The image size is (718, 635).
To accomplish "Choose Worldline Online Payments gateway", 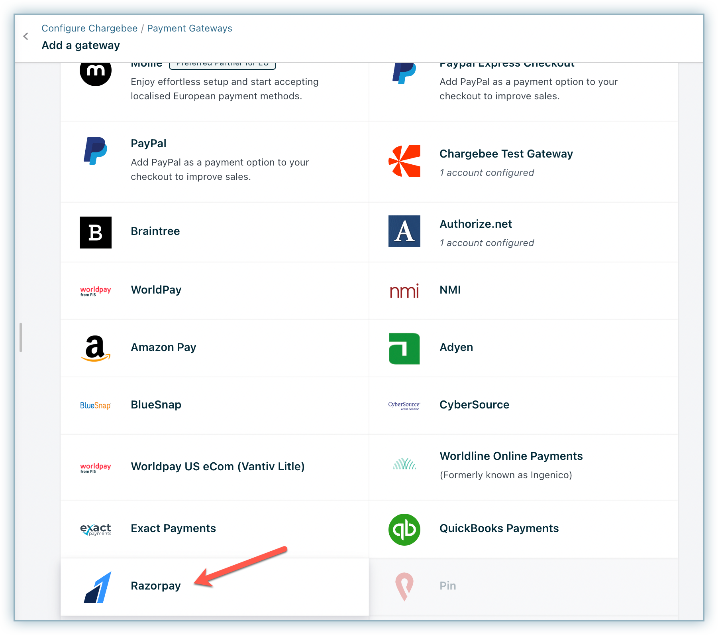I will (x=511, y=456).
